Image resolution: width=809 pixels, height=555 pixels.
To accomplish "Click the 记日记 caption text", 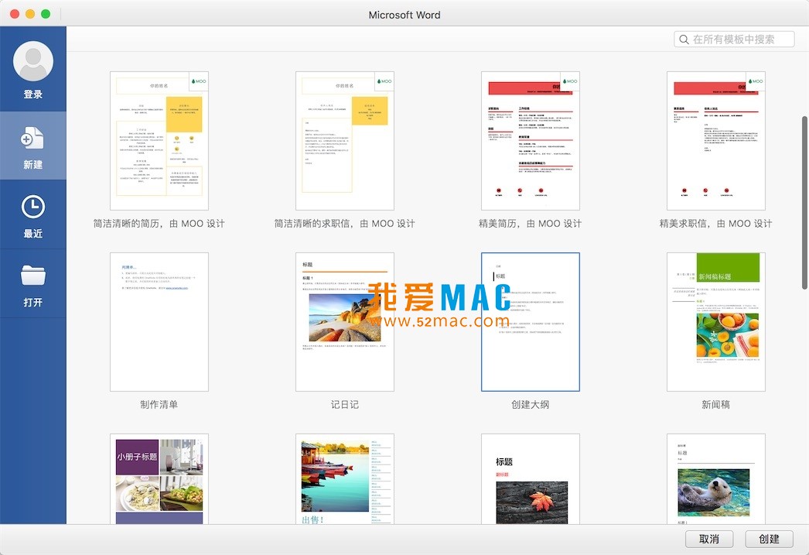I will pyautogui.click(x=345, y=405).
